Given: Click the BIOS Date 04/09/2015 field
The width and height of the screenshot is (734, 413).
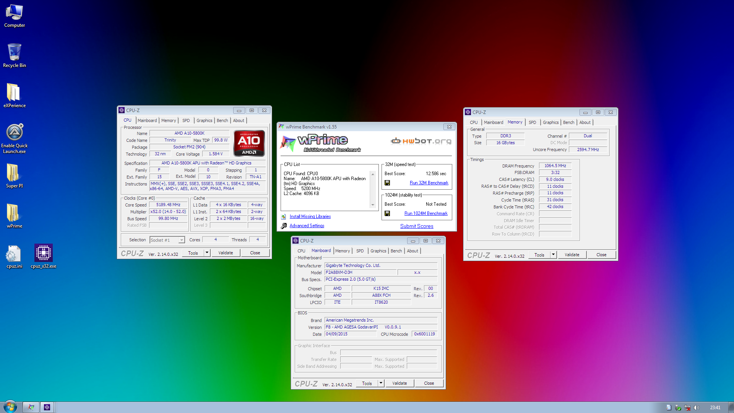Looking at the screenshot, I should 351,334.
